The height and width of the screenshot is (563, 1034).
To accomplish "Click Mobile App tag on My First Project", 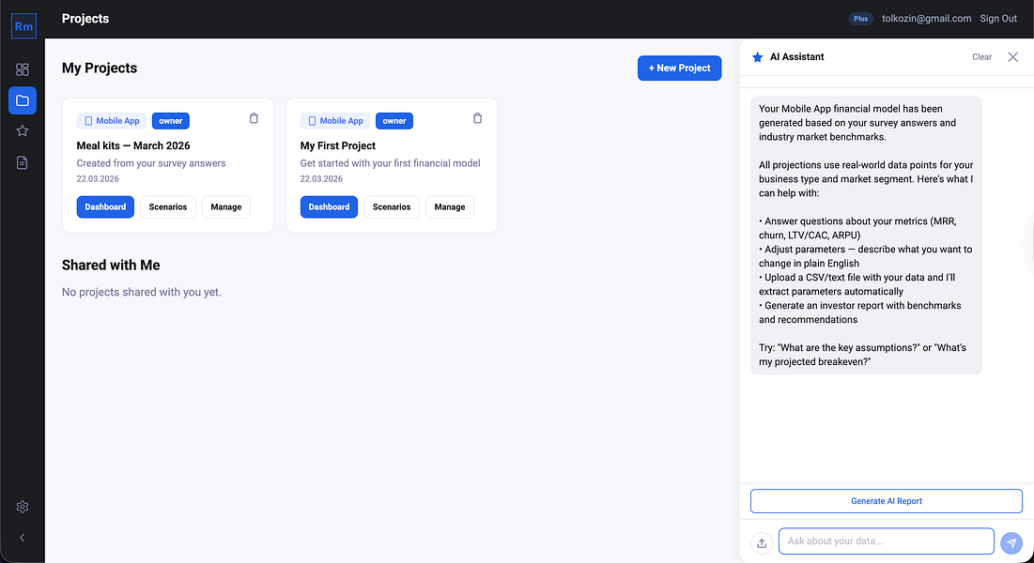I will point(335,121).
